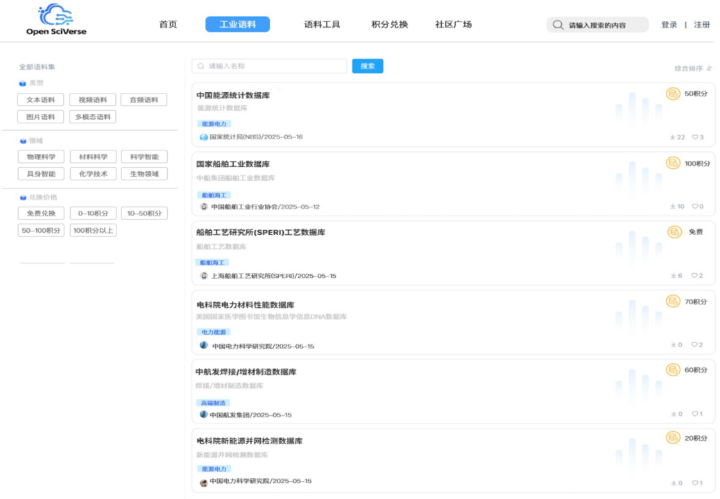Filter by 免费兑换 price
720x499 pixels.
41,213
